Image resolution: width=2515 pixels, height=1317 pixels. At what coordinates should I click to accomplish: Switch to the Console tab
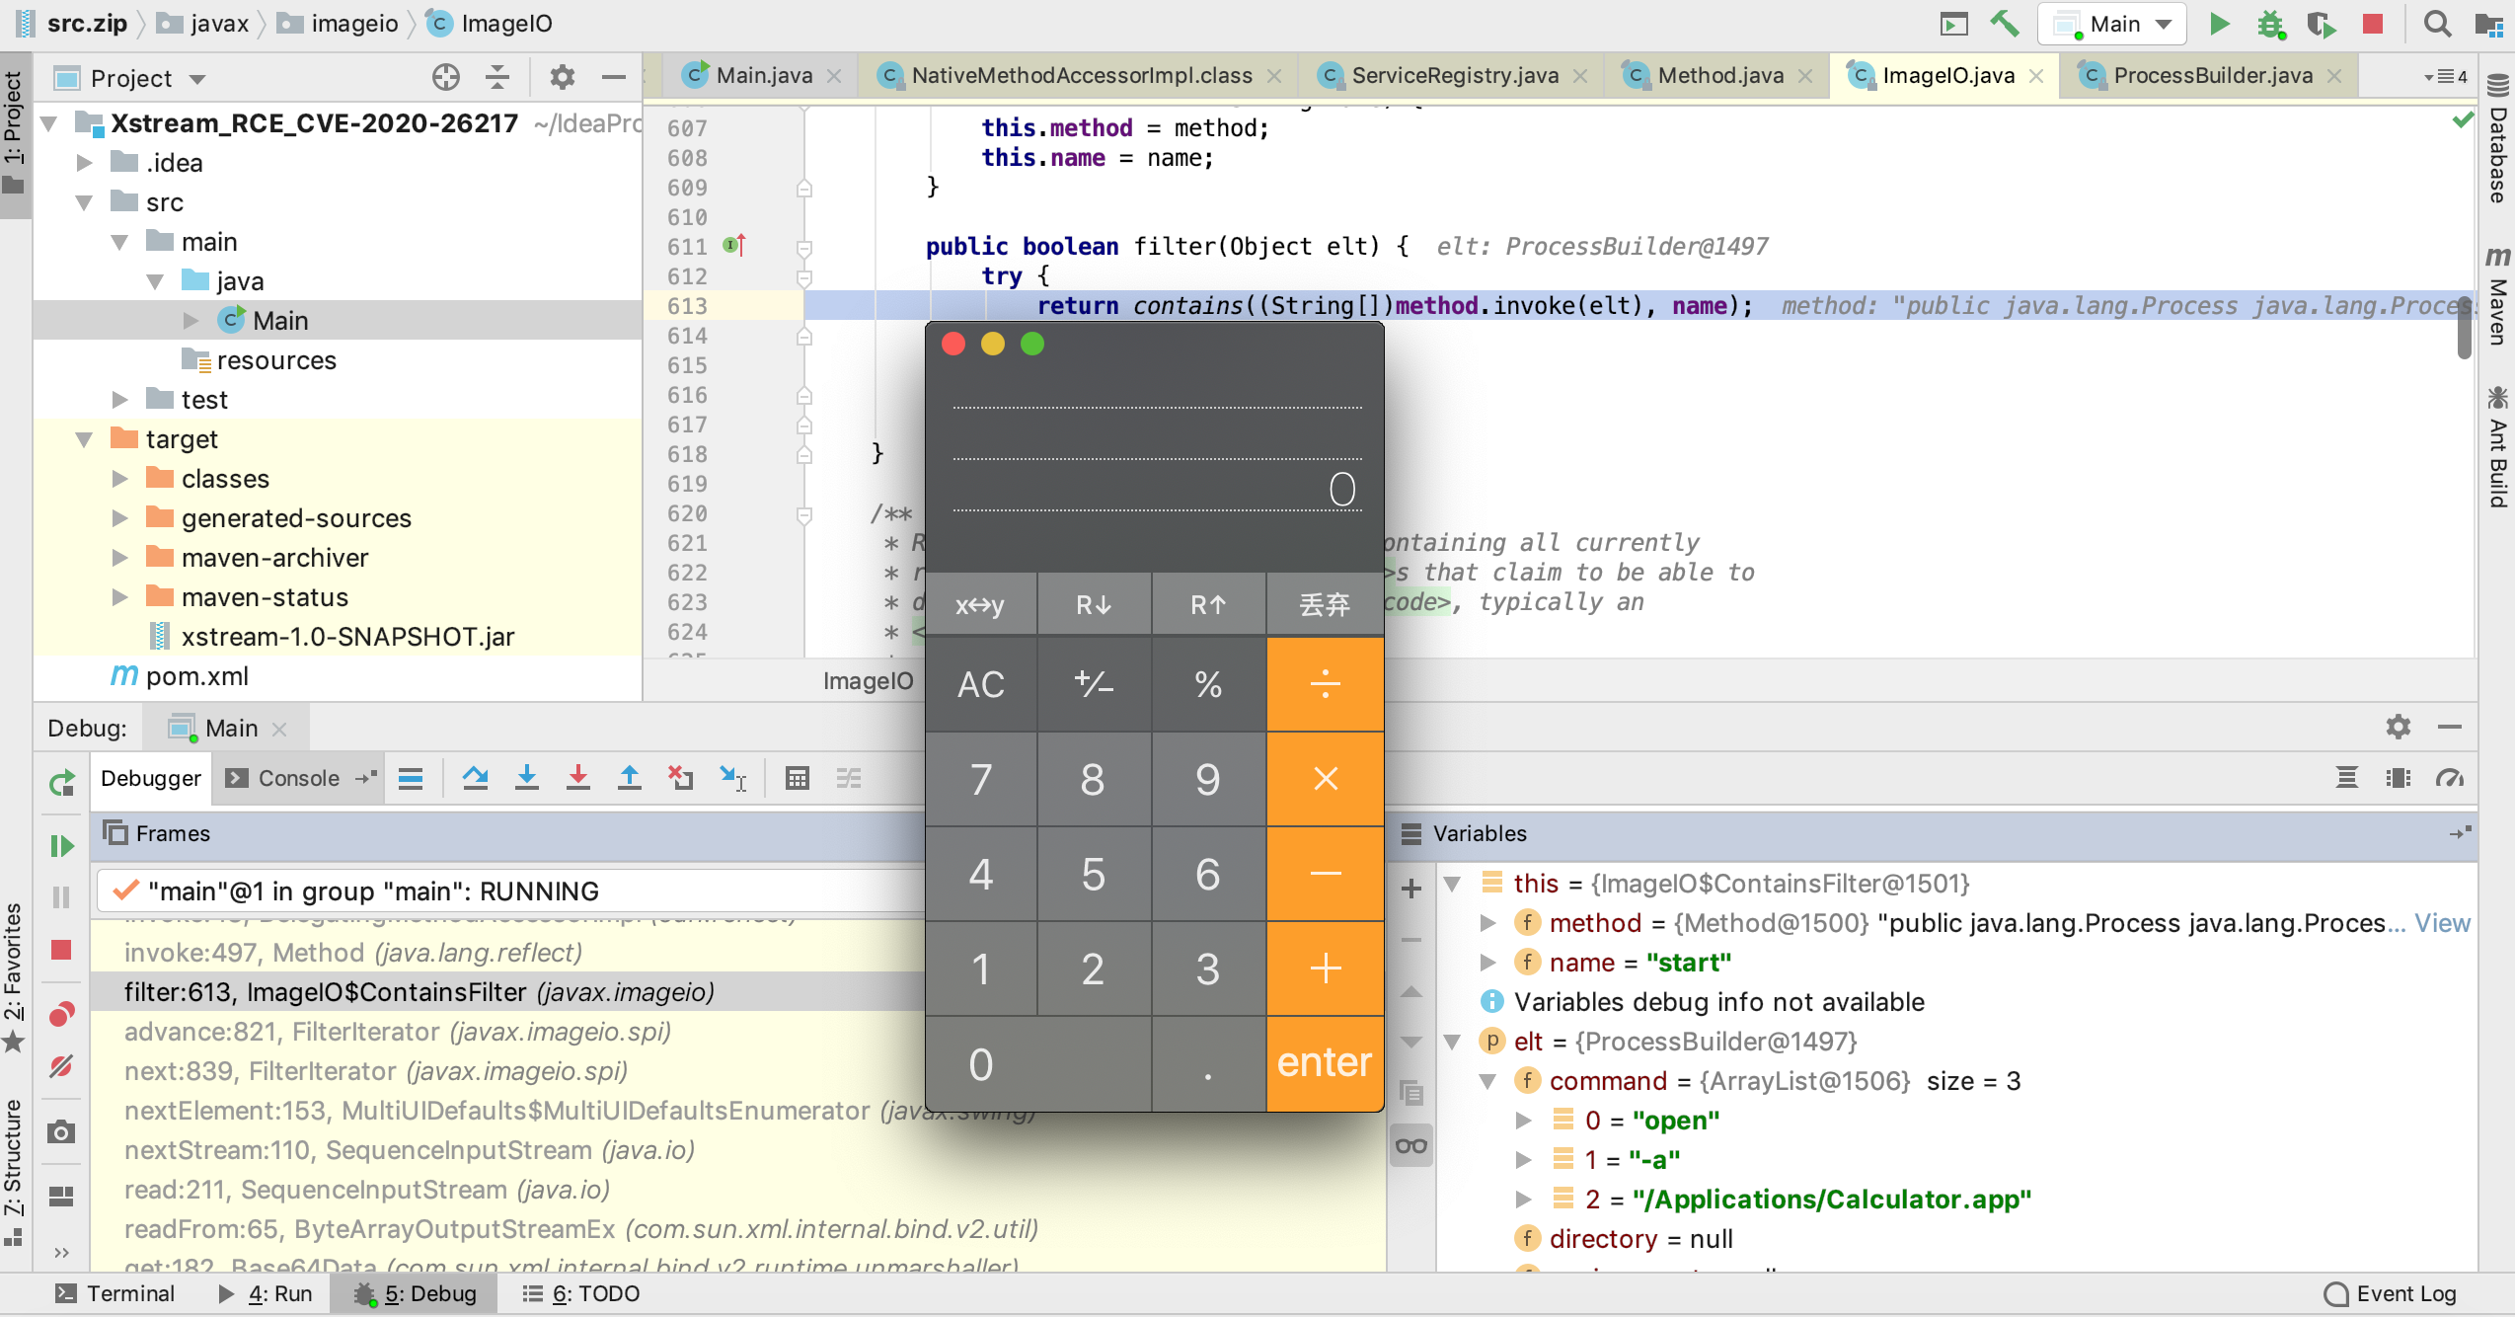[x=297, y=779]
